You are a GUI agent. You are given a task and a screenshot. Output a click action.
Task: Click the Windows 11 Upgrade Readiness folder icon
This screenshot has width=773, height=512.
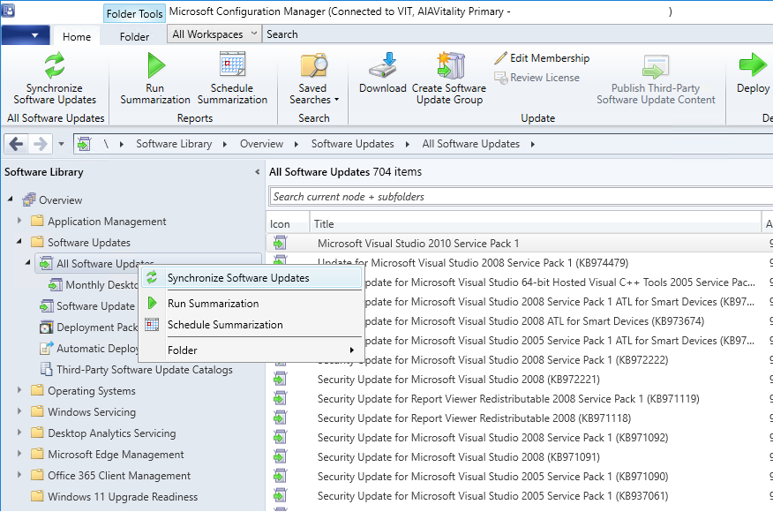click(x=37, y=496)
